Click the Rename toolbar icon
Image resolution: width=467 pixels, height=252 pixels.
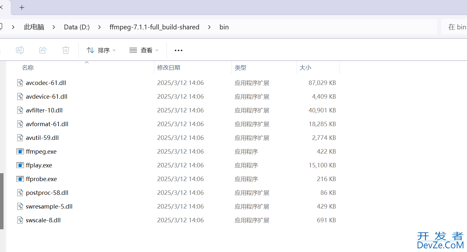[x=20, y=50]
